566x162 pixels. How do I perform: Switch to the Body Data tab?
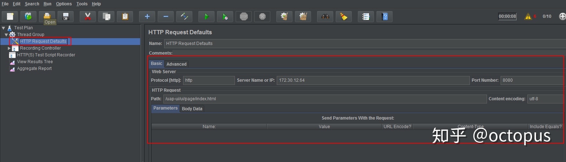(x=192, y=109)
